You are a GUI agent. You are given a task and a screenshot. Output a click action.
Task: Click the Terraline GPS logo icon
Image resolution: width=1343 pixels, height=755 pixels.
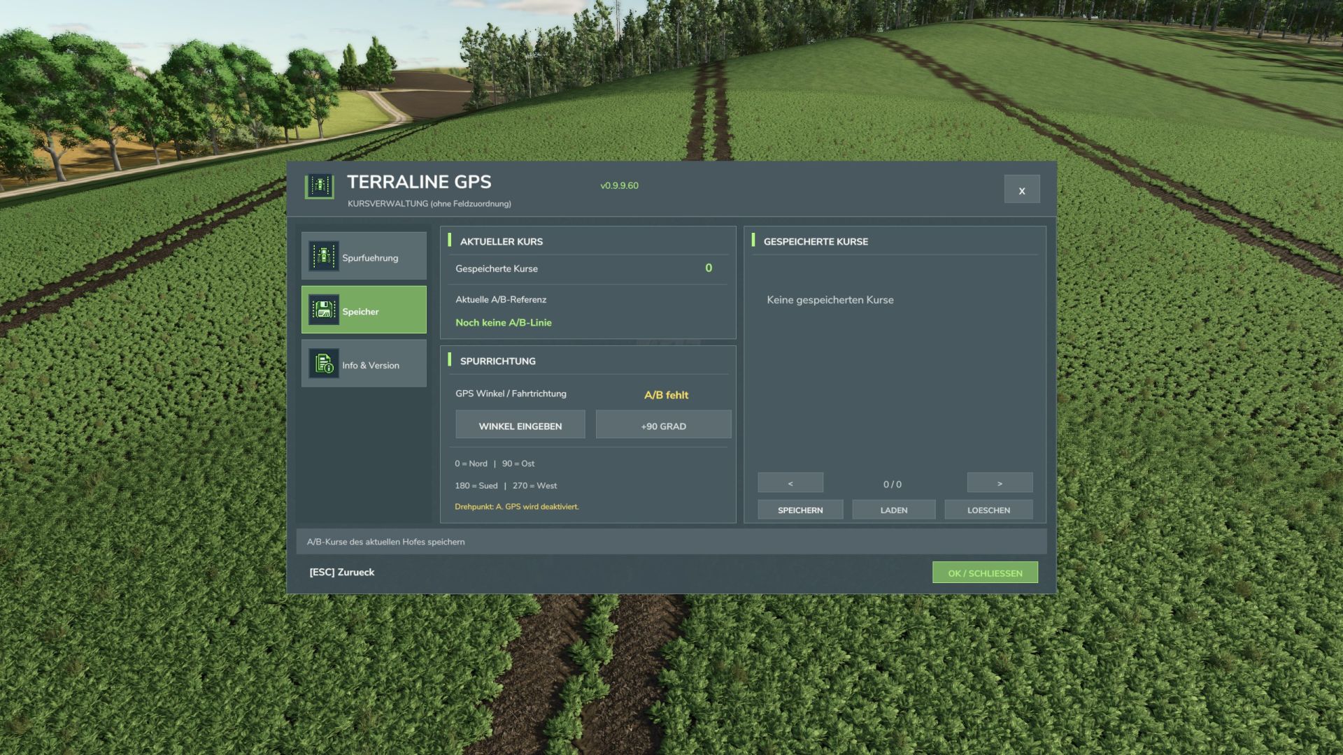tap(320, 186)
